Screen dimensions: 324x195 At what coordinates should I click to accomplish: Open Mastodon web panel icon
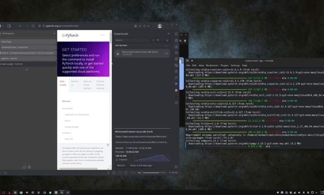(x=176, y=84)
